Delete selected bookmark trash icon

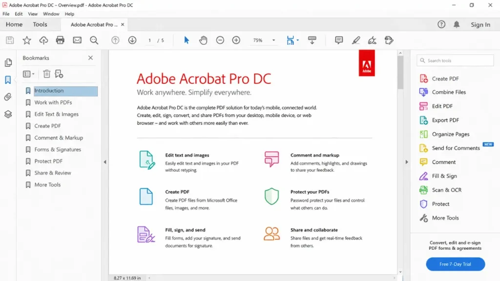pos(47,74)
